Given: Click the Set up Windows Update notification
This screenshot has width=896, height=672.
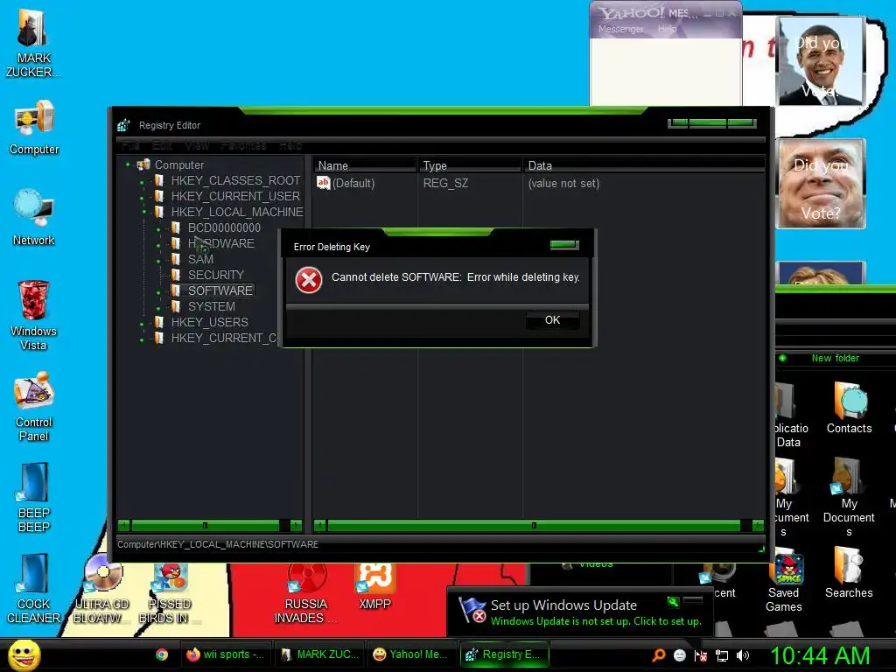Looking at the screenshot, I should [x=580, y=612].
